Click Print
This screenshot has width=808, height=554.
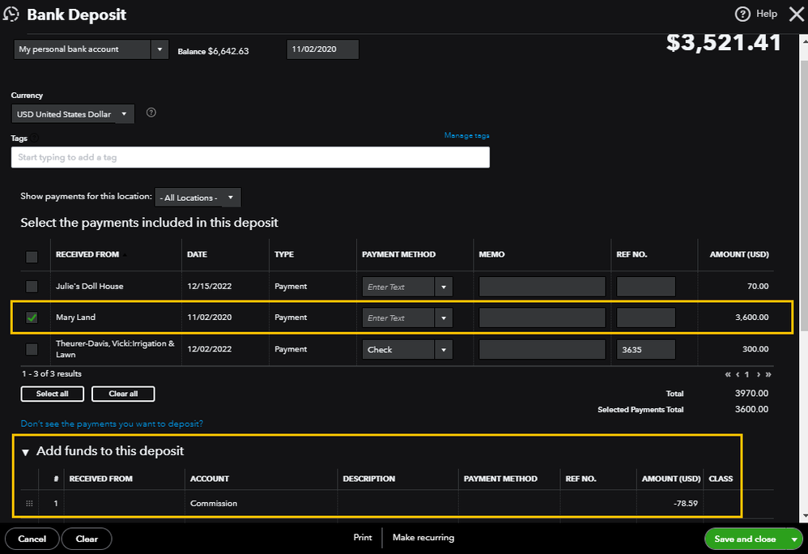[x=363, y=538]
